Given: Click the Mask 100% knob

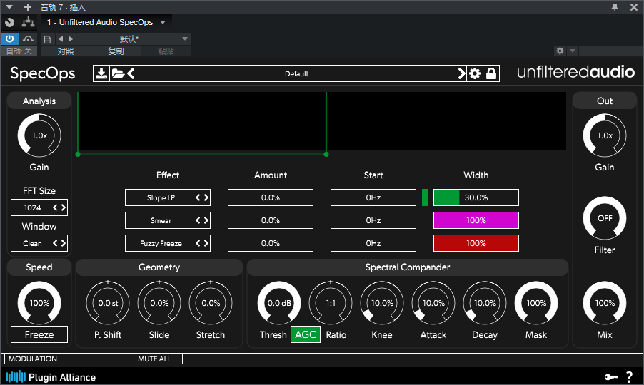Looking at the screenshot, I should pos(536,303).
